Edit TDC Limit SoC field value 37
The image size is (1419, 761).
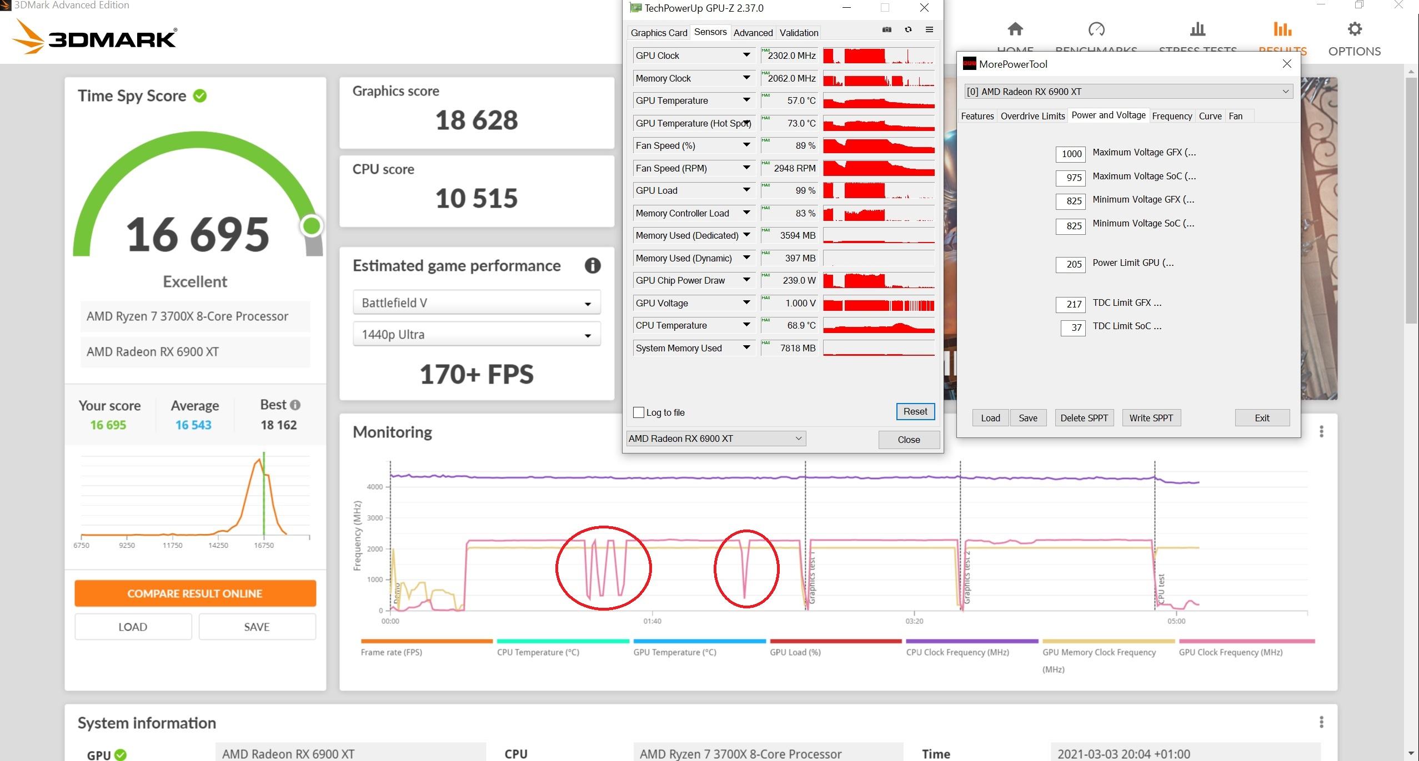(1073, 327)
